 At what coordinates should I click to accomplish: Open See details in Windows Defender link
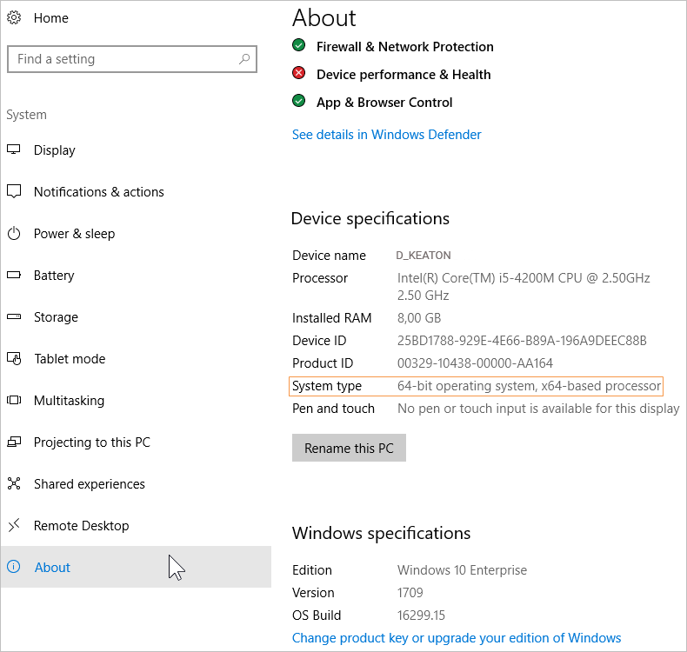[386, 135]
